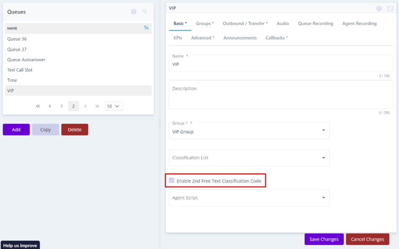Viewport: 399px width, 249px height.
Task: Go to the last page of queues
Action: [x=97, y=106]
